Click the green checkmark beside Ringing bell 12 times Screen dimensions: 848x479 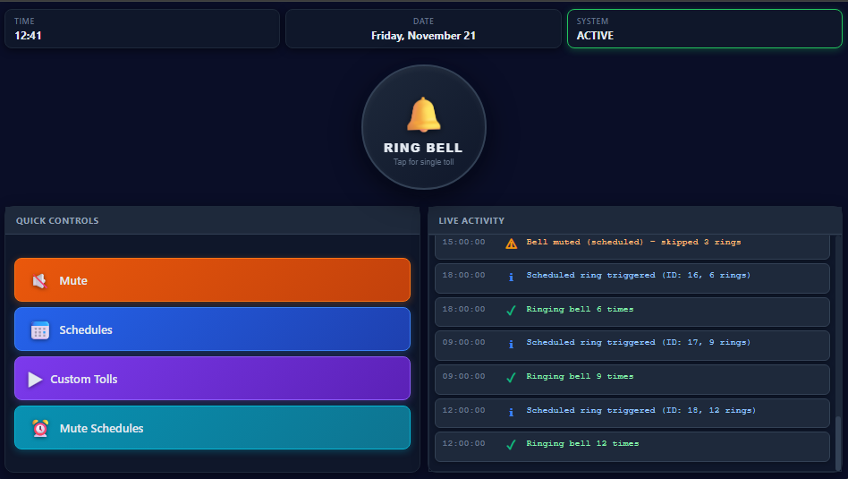[x=511, y=445]
